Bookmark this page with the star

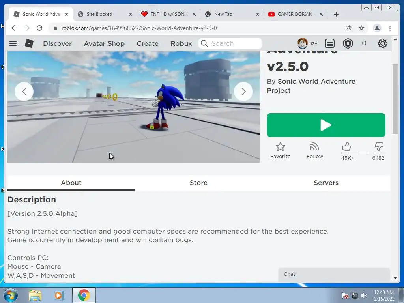361,28
